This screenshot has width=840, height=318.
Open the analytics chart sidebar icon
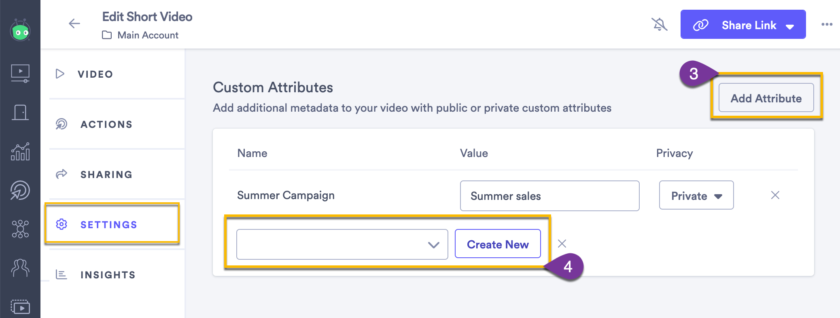(20, 152)
